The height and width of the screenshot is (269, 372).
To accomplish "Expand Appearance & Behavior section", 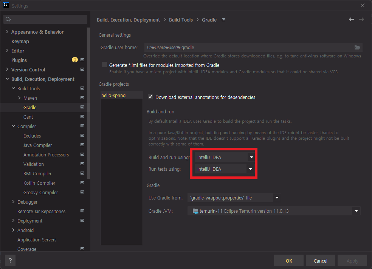I will pyautogui.click(x=7, y=31).
